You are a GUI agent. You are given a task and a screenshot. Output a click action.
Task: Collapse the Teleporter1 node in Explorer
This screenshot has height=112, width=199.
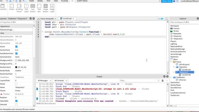point(174,67)
